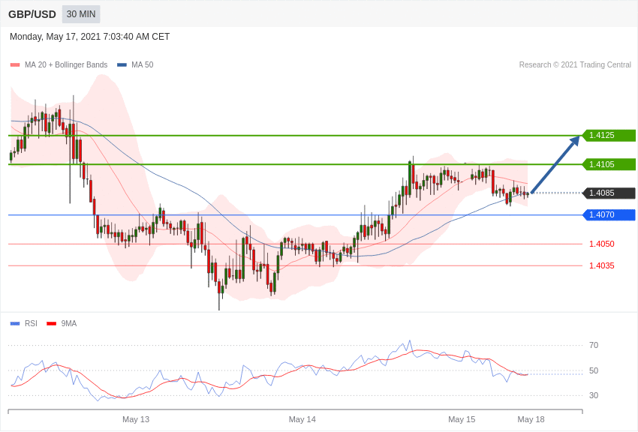Click the RSI 50 level value

pyautogui.click(x=594, y=370)
